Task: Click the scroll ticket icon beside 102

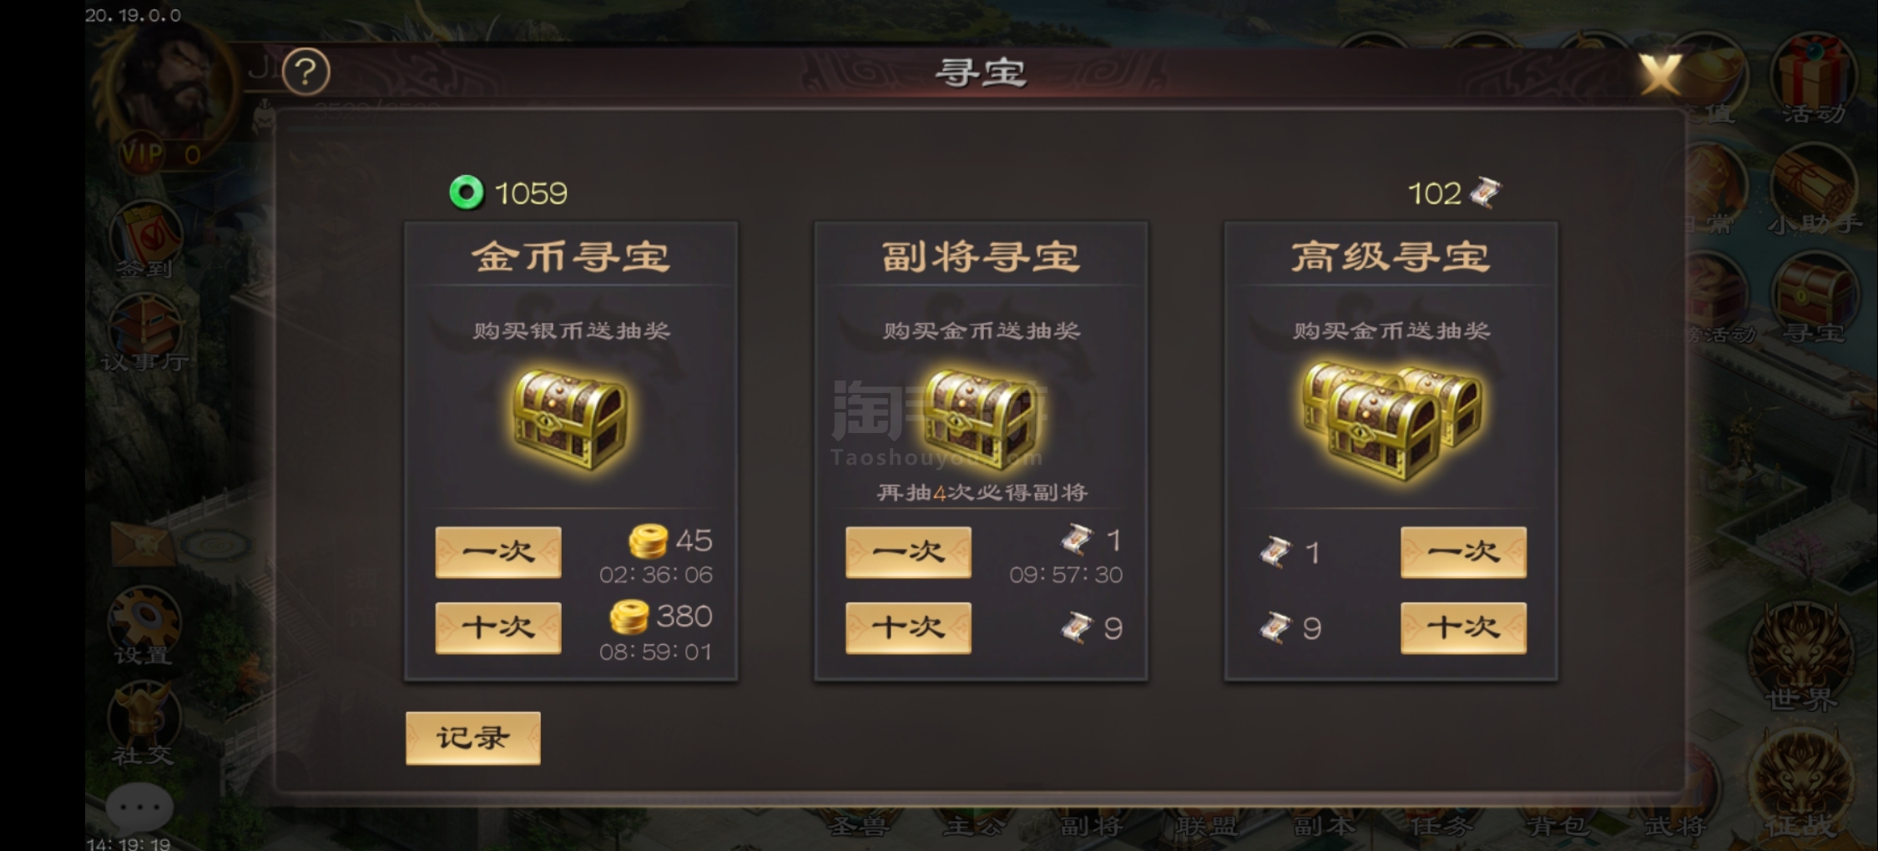Action: [x=1485, y=193]
